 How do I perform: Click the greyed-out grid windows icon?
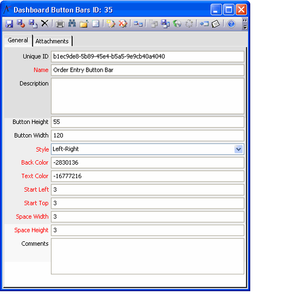pyautogui.click(x=153, y=24)
